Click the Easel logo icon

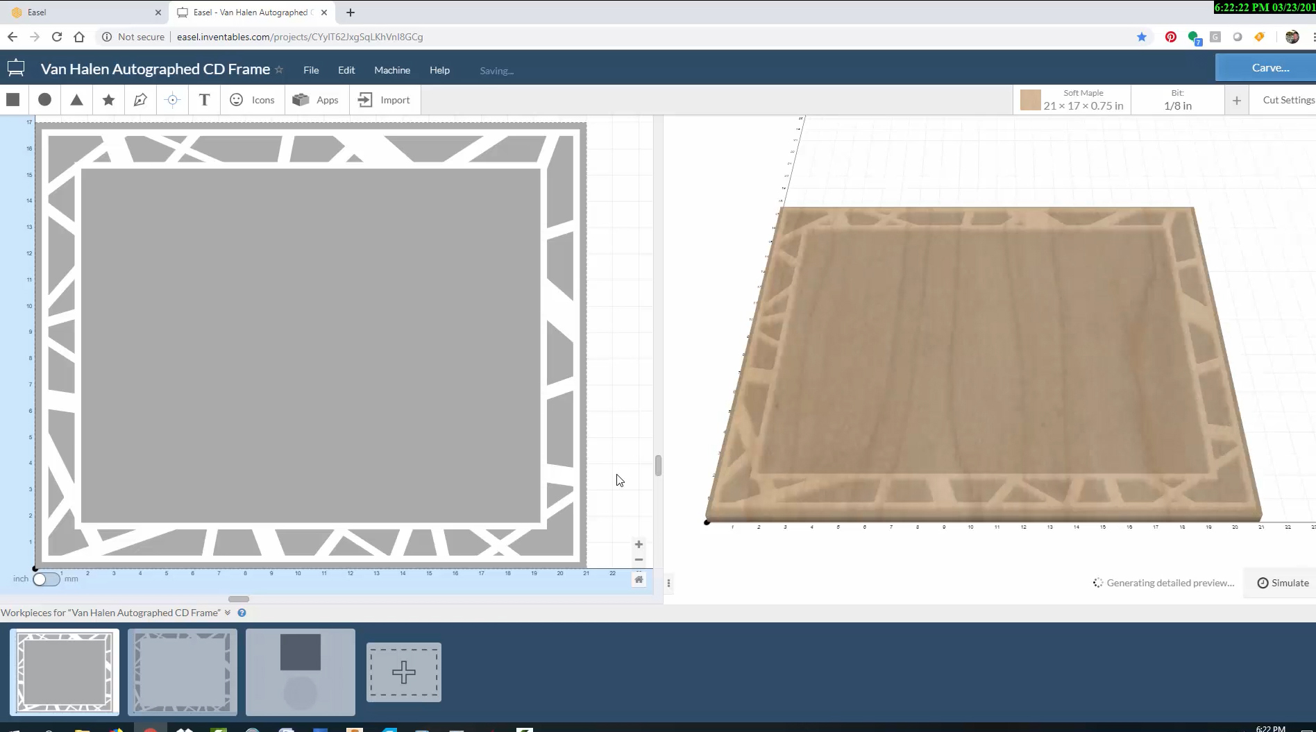pyautogui.click(x=16, y=68)
